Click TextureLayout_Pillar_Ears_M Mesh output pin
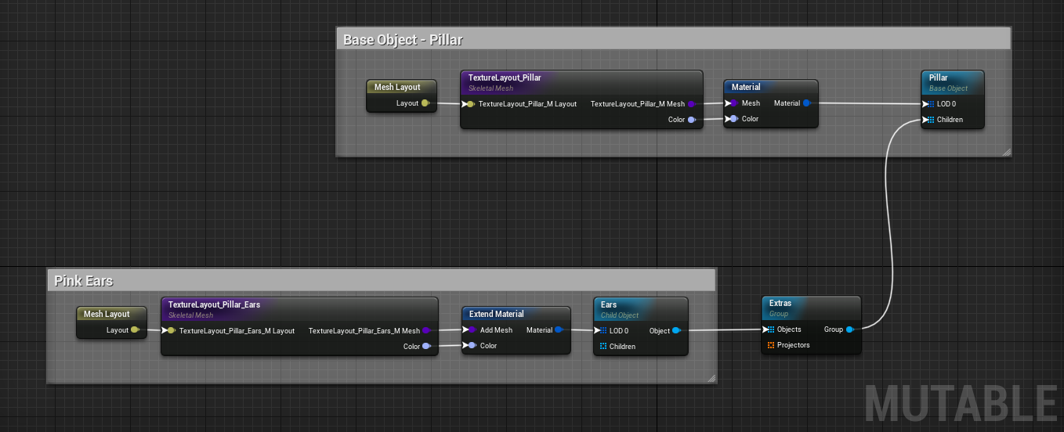Image resolution: width=1064 pixels, height=432 pixels. [x=426, y=330]
